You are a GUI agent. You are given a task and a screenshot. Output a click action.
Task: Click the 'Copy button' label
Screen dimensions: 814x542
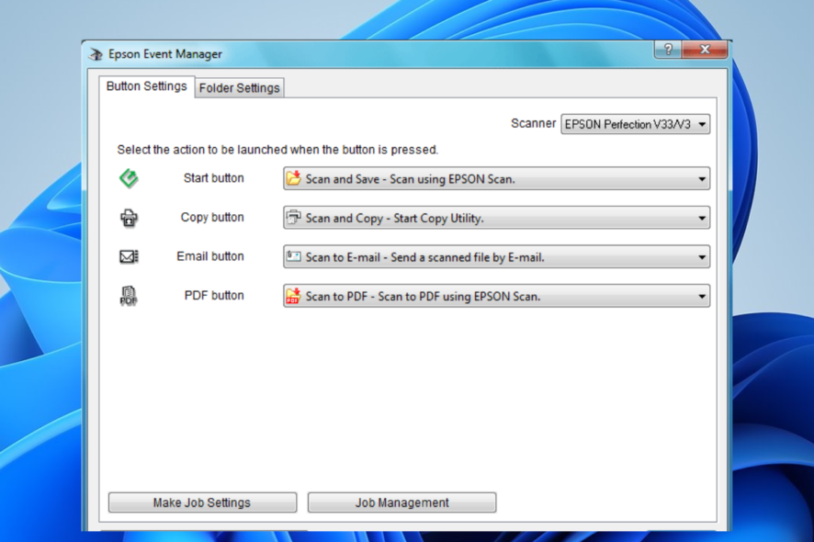(x=212, y=217)
